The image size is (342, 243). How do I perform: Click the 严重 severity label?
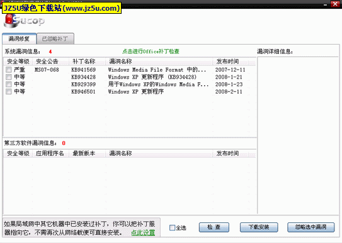pyautogui.click(x=20, y=70)
